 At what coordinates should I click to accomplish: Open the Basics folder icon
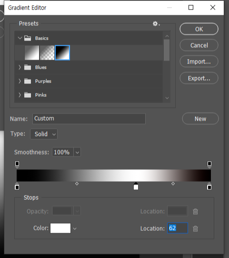28,38
